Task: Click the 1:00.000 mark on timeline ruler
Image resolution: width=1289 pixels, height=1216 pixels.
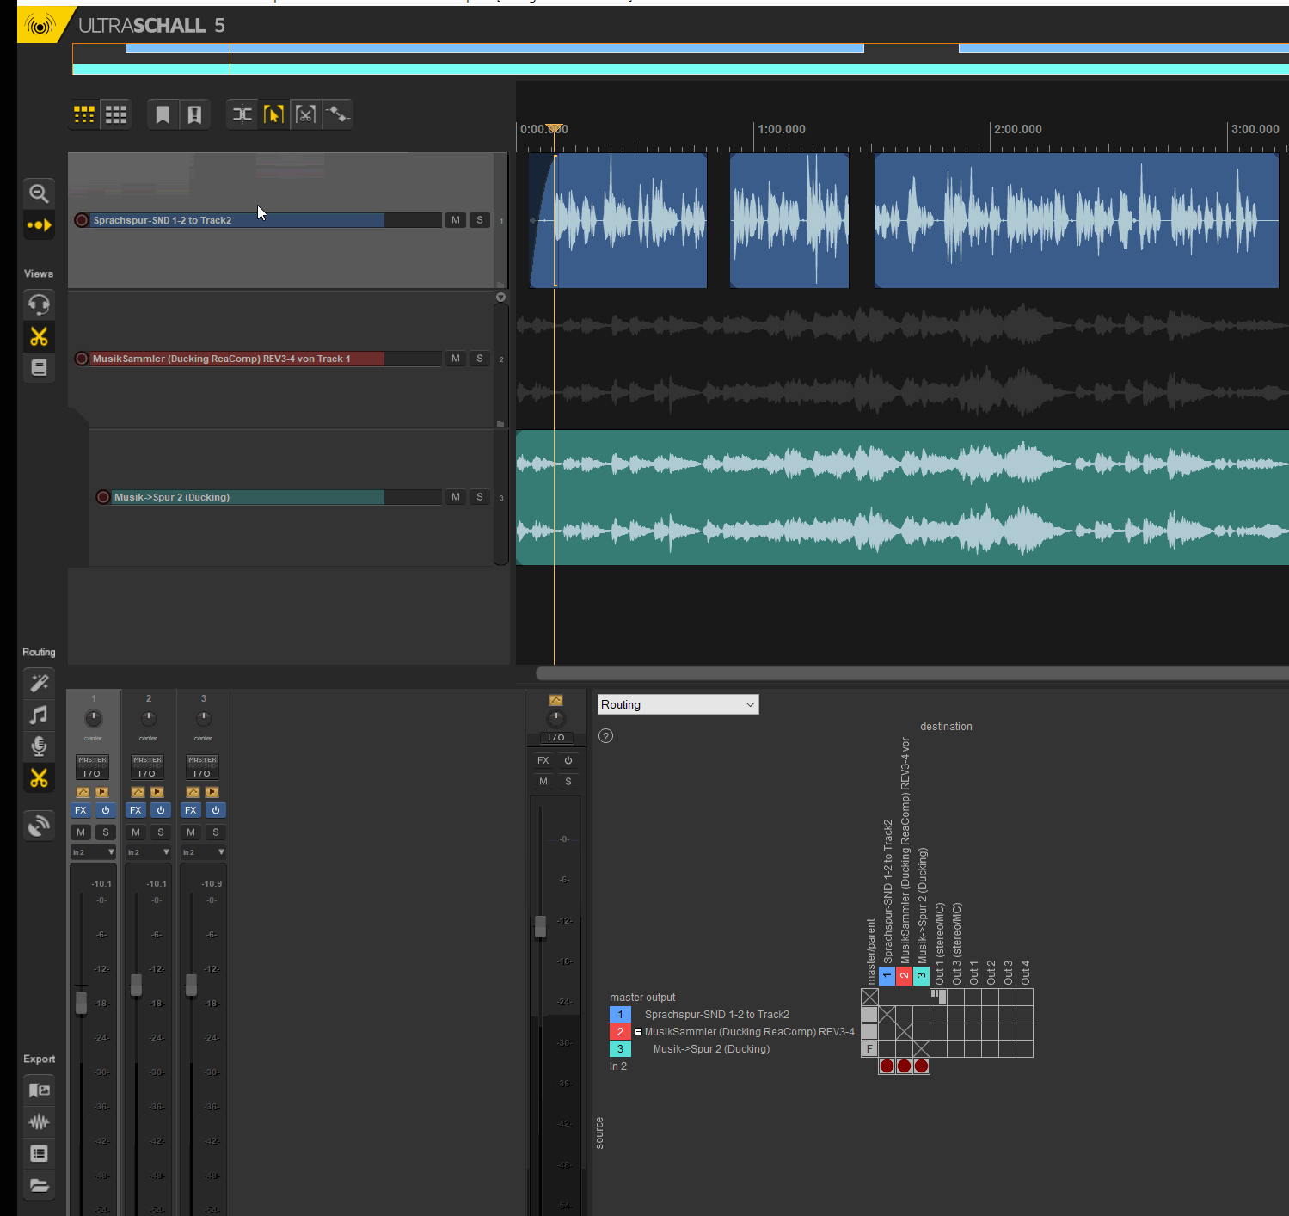Action: pyautogui.click(x=781, y=129)
